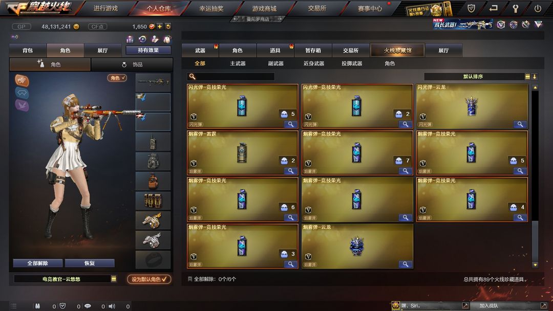The height and width of the screenshot is (311, 553).
Task: Open the 游戏商城 menu tab
Action: pos(264,9)
